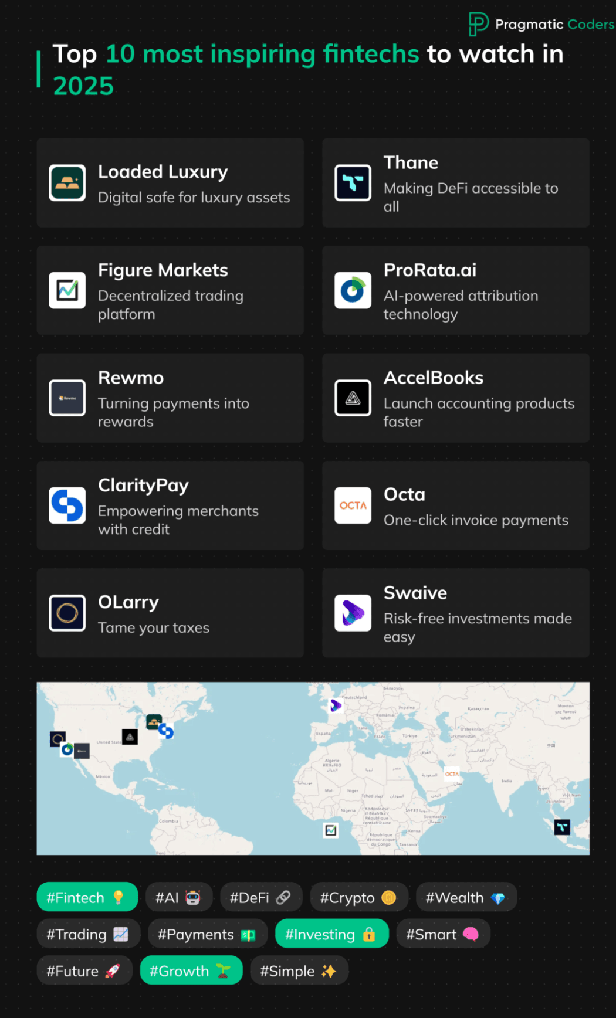Click 'Empowering merchants with credit' description
Image resolution: width=616 pixels, height=1018 pixels.
[x=178, y=520]
